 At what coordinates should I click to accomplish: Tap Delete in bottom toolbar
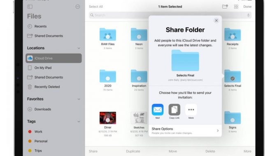[210, 151]
